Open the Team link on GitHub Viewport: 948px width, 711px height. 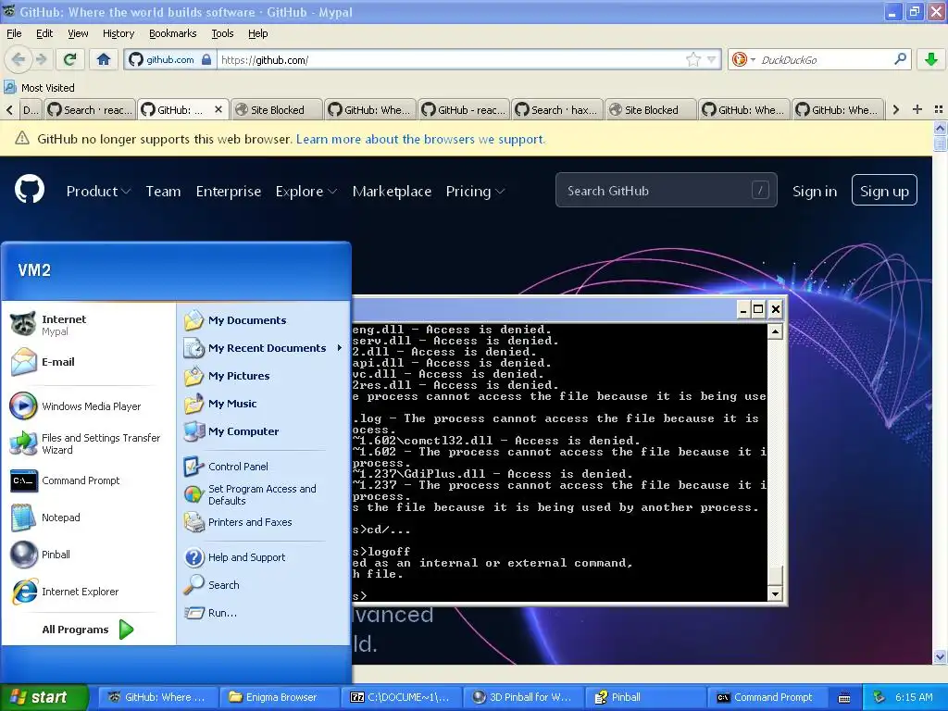pos(163,191)
